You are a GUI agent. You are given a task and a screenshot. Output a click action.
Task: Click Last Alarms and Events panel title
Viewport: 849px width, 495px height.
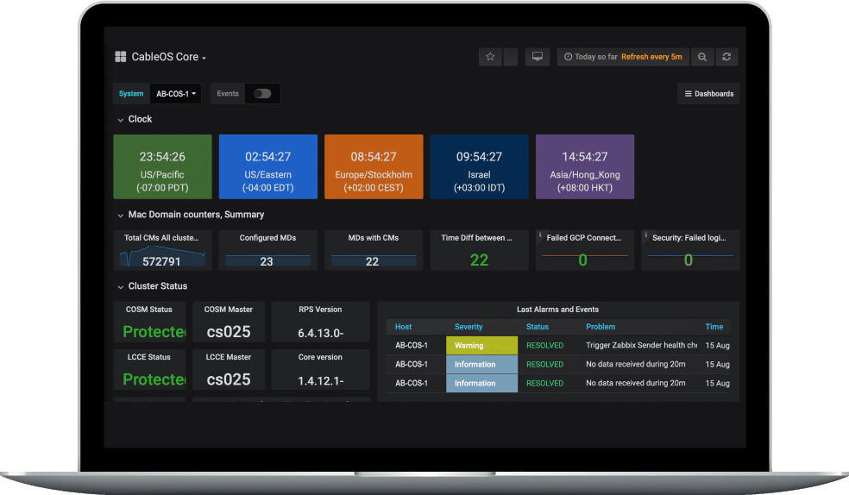tap(557, 310)
